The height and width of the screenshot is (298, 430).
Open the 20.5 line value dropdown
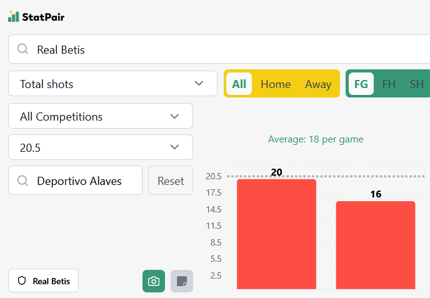click(101, 147)
